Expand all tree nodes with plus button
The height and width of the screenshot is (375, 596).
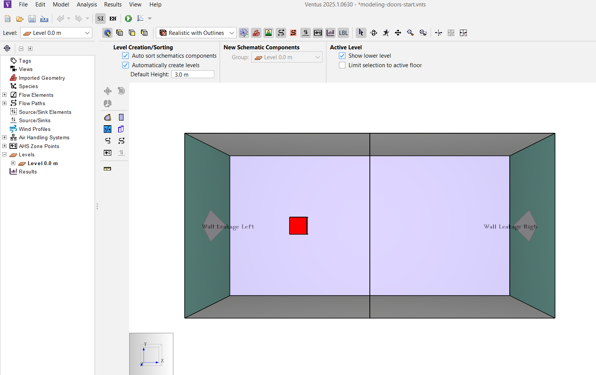coord(30,49)
